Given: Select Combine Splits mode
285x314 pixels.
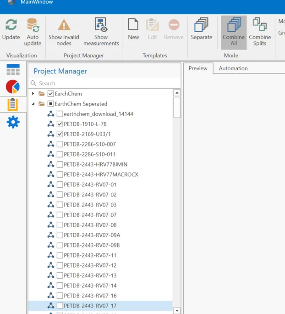Looking at the screenshot, I should (260, 32).
